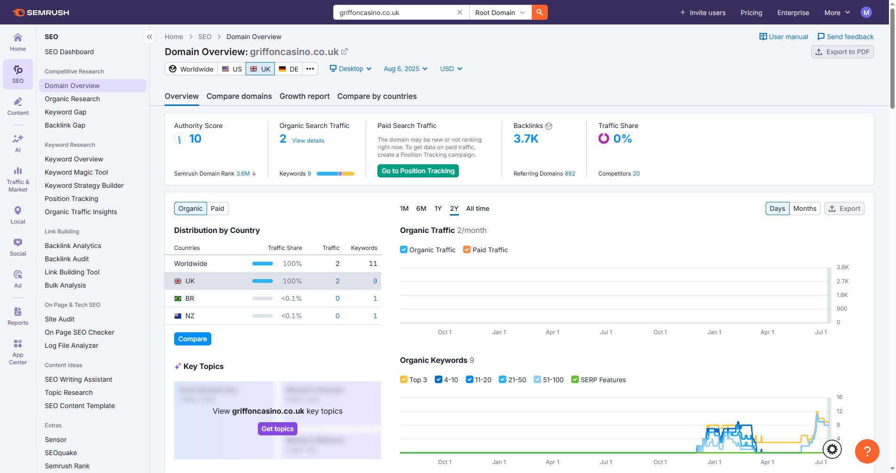
Task: Open the user profile avatar
Action: click(866, 13)
